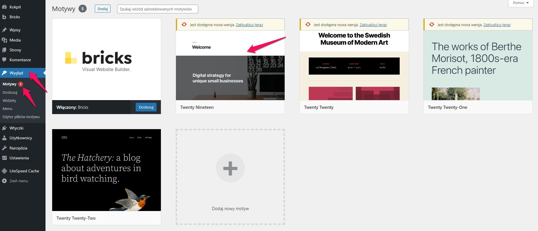
Task: Click the Strony pages icon
Action: [x=4, y=50]
